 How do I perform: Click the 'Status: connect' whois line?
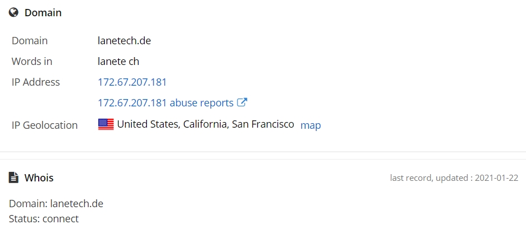44,218
